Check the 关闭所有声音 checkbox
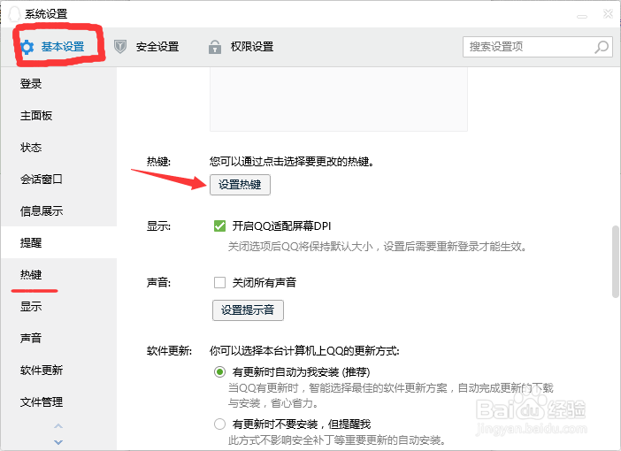The width and height of the screenshot is (621, 451). [219, 282]
